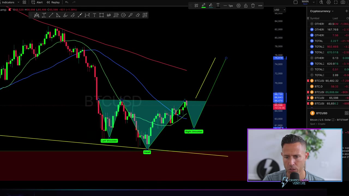Select BTCUSD row priced 90,482.32
The height and width of the screenshot is (196, 349).
click(328, 81)
